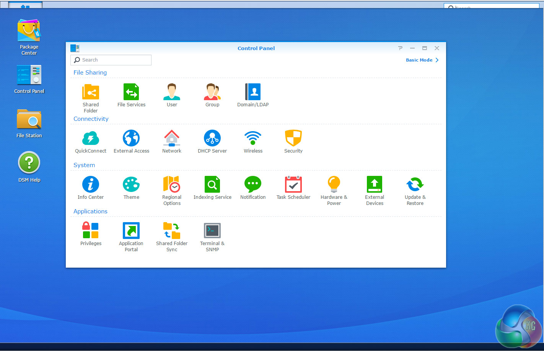The height and width of the screenshot is (351, 544).
Task: Open the DHCP Server icon
Action: point(212,139)
